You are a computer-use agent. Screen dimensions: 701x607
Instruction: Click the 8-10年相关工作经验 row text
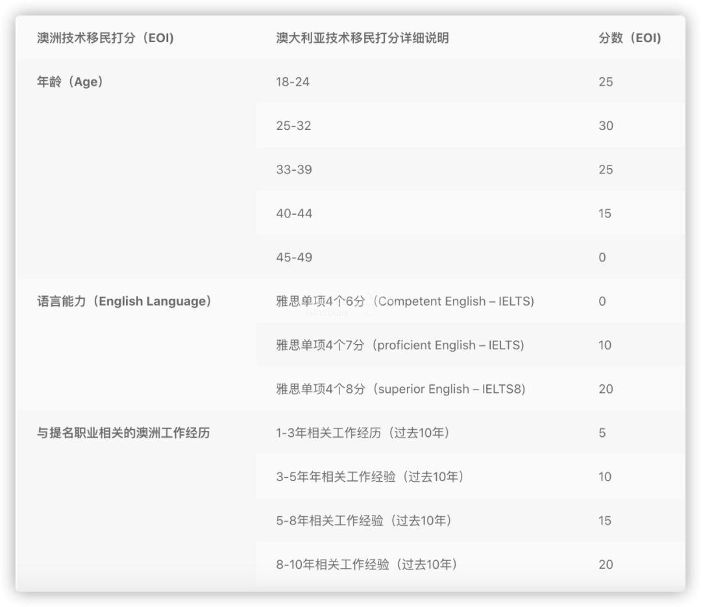coord(367,564)
